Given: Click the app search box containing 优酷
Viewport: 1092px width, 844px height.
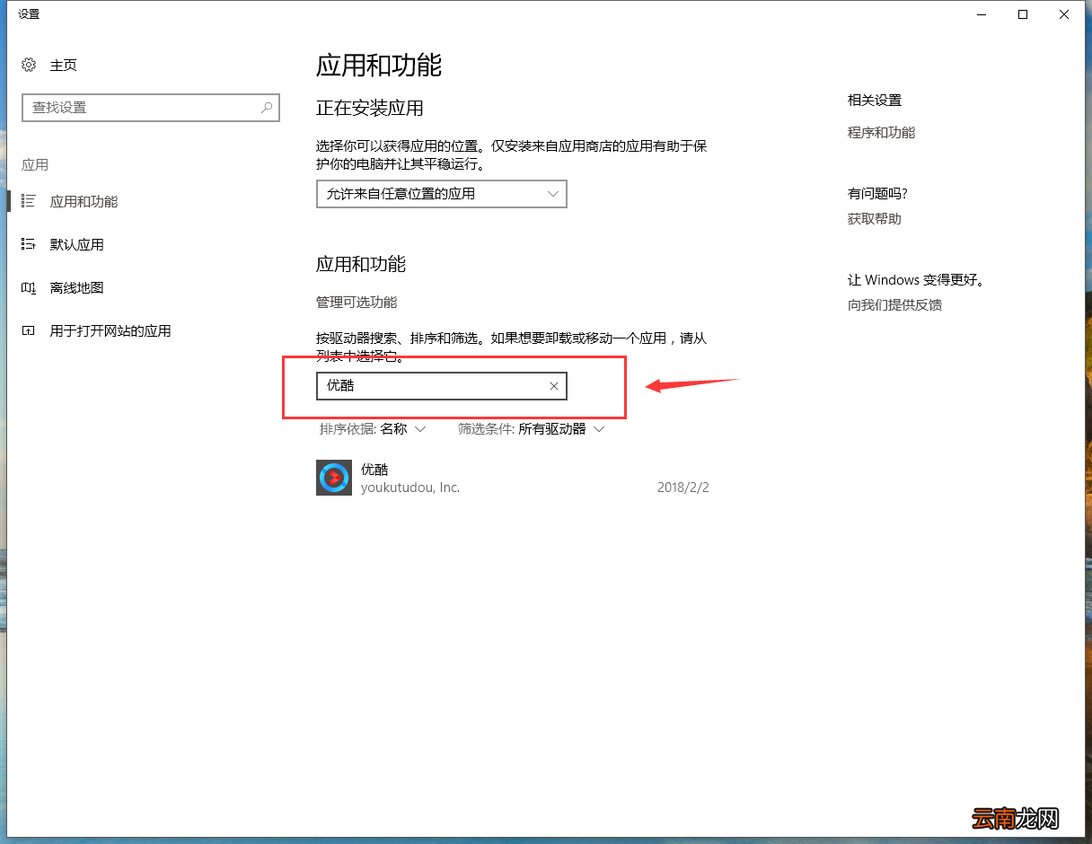Looking at the screenshot, I should 442,386.
